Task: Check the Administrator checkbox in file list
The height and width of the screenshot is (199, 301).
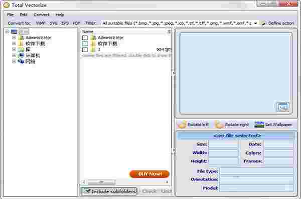Action: pos(85,37)
